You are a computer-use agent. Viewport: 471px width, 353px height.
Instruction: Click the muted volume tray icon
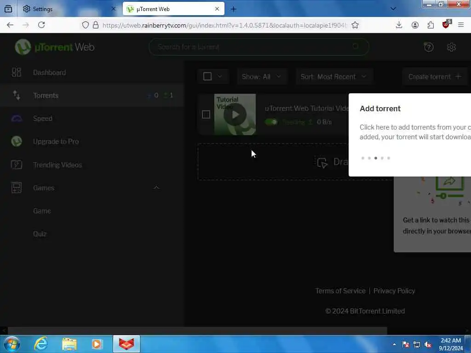(428, 344)
